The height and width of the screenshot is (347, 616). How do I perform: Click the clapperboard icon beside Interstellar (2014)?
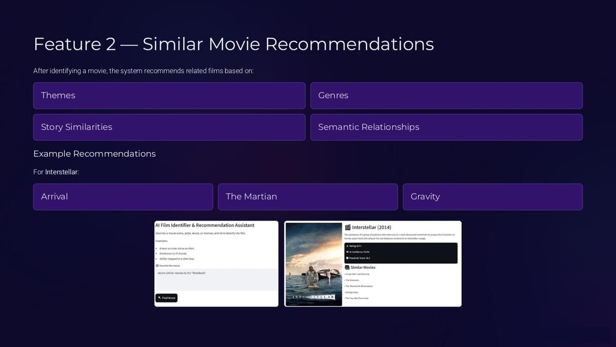pos(348,227)
